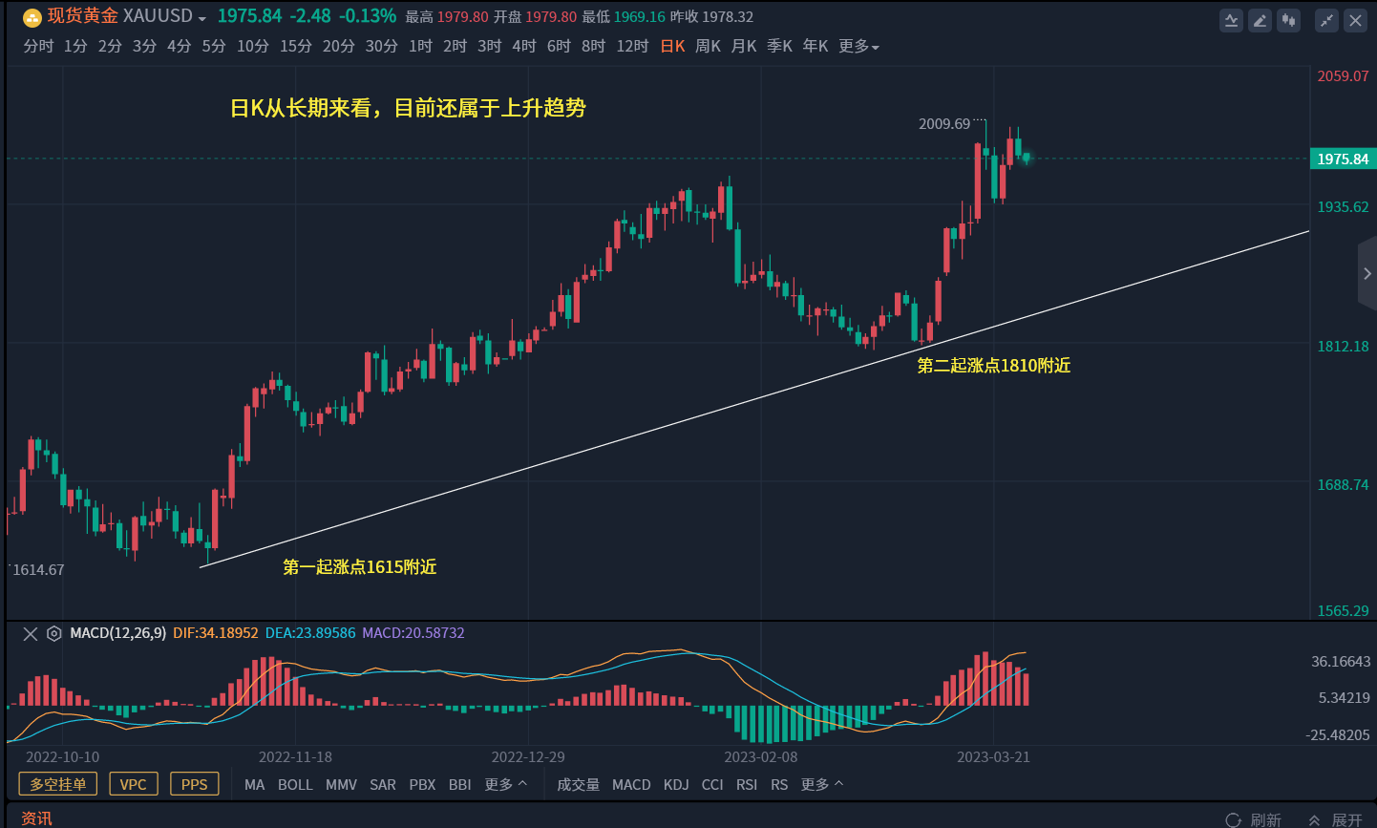Click the shrink chart view icon
The image size is (1377, 828).
tap(1326, 19)
